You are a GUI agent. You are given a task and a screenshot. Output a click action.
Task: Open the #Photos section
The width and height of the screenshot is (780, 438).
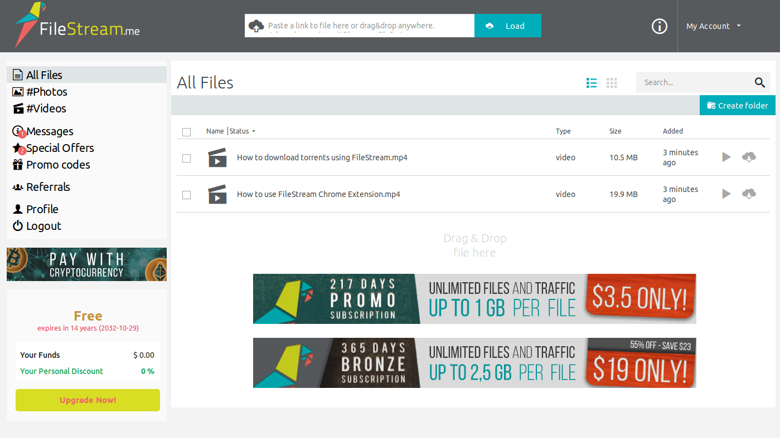(46, 92)
